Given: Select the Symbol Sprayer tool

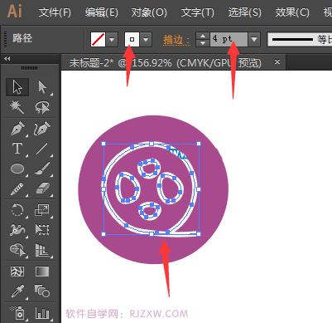Looking at the screenshot, I should (x=17, y=313).
